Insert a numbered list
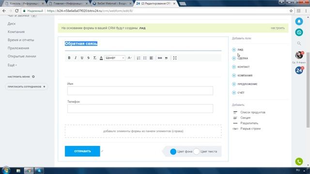 point(139,58)
